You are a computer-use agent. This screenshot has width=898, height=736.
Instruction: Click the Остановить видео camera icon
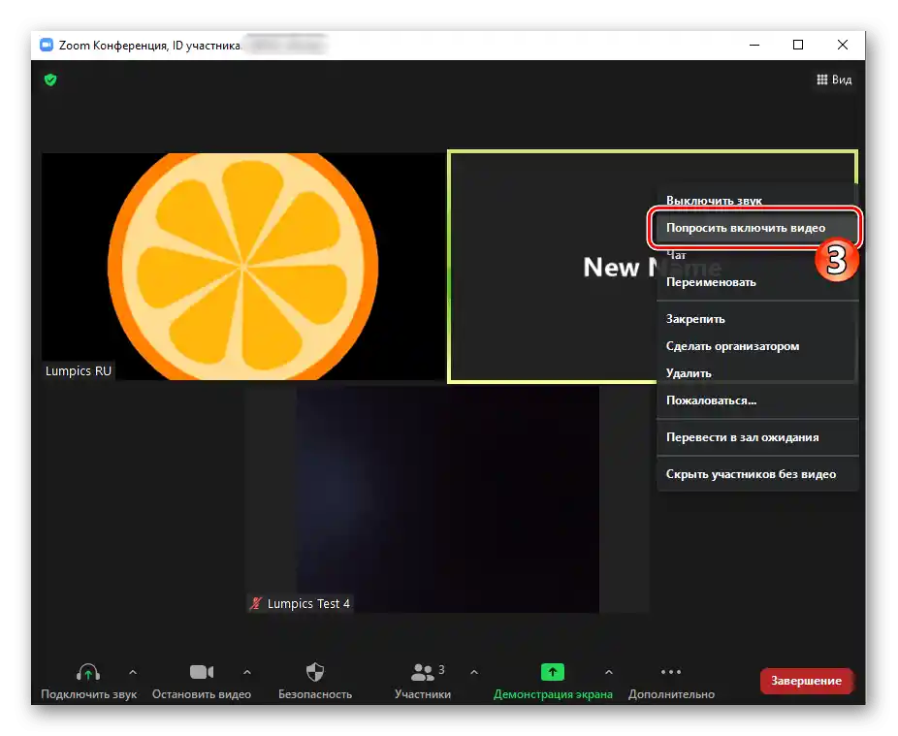201,671
